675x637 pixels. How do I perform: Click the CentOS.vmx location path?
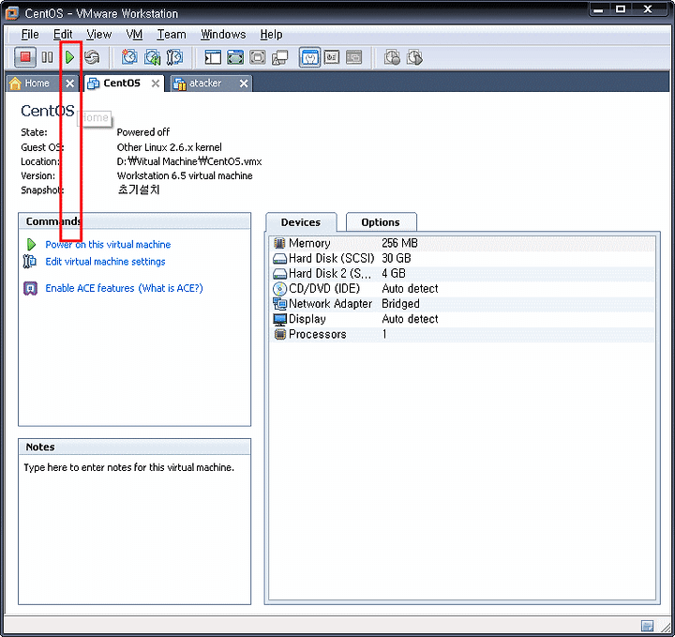[x=189, y=161]
